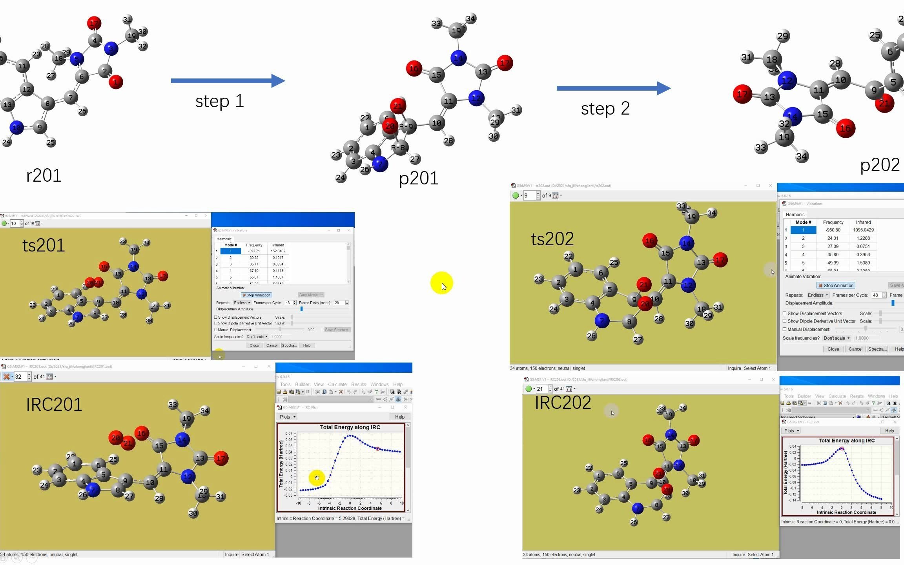This screenshot has height=565, width=904.
Task: Toggle Show Dipole Derivative Unit Vector ts201
Action: pyautogui.click(x=215, y=323)
